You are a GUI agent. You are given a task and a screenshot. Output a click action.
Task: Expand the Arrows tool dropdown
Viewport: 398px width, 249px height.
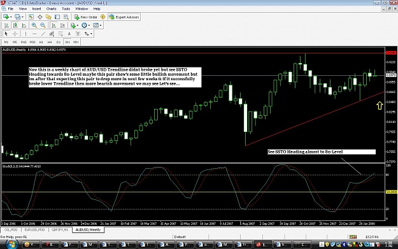[91, 34]
